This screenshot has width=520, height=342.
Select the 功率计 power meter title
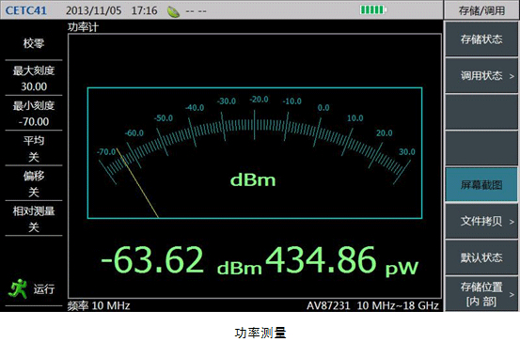[84, 27]
